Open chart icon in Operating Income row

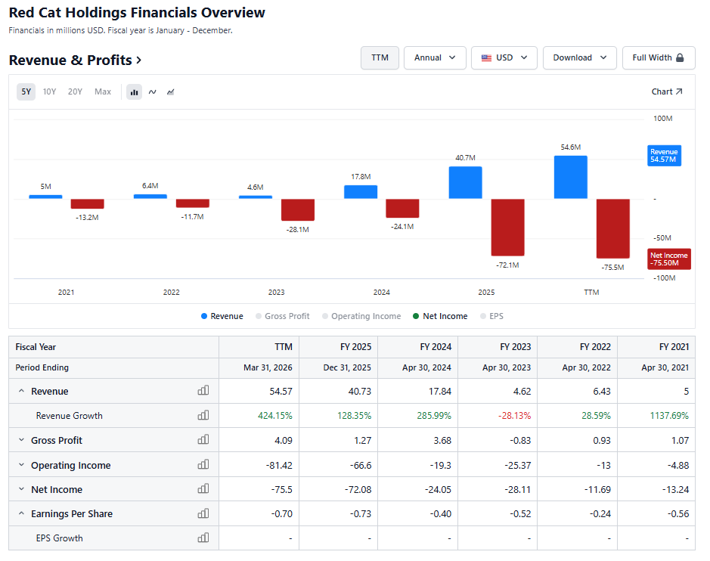(x=203, y=464)
